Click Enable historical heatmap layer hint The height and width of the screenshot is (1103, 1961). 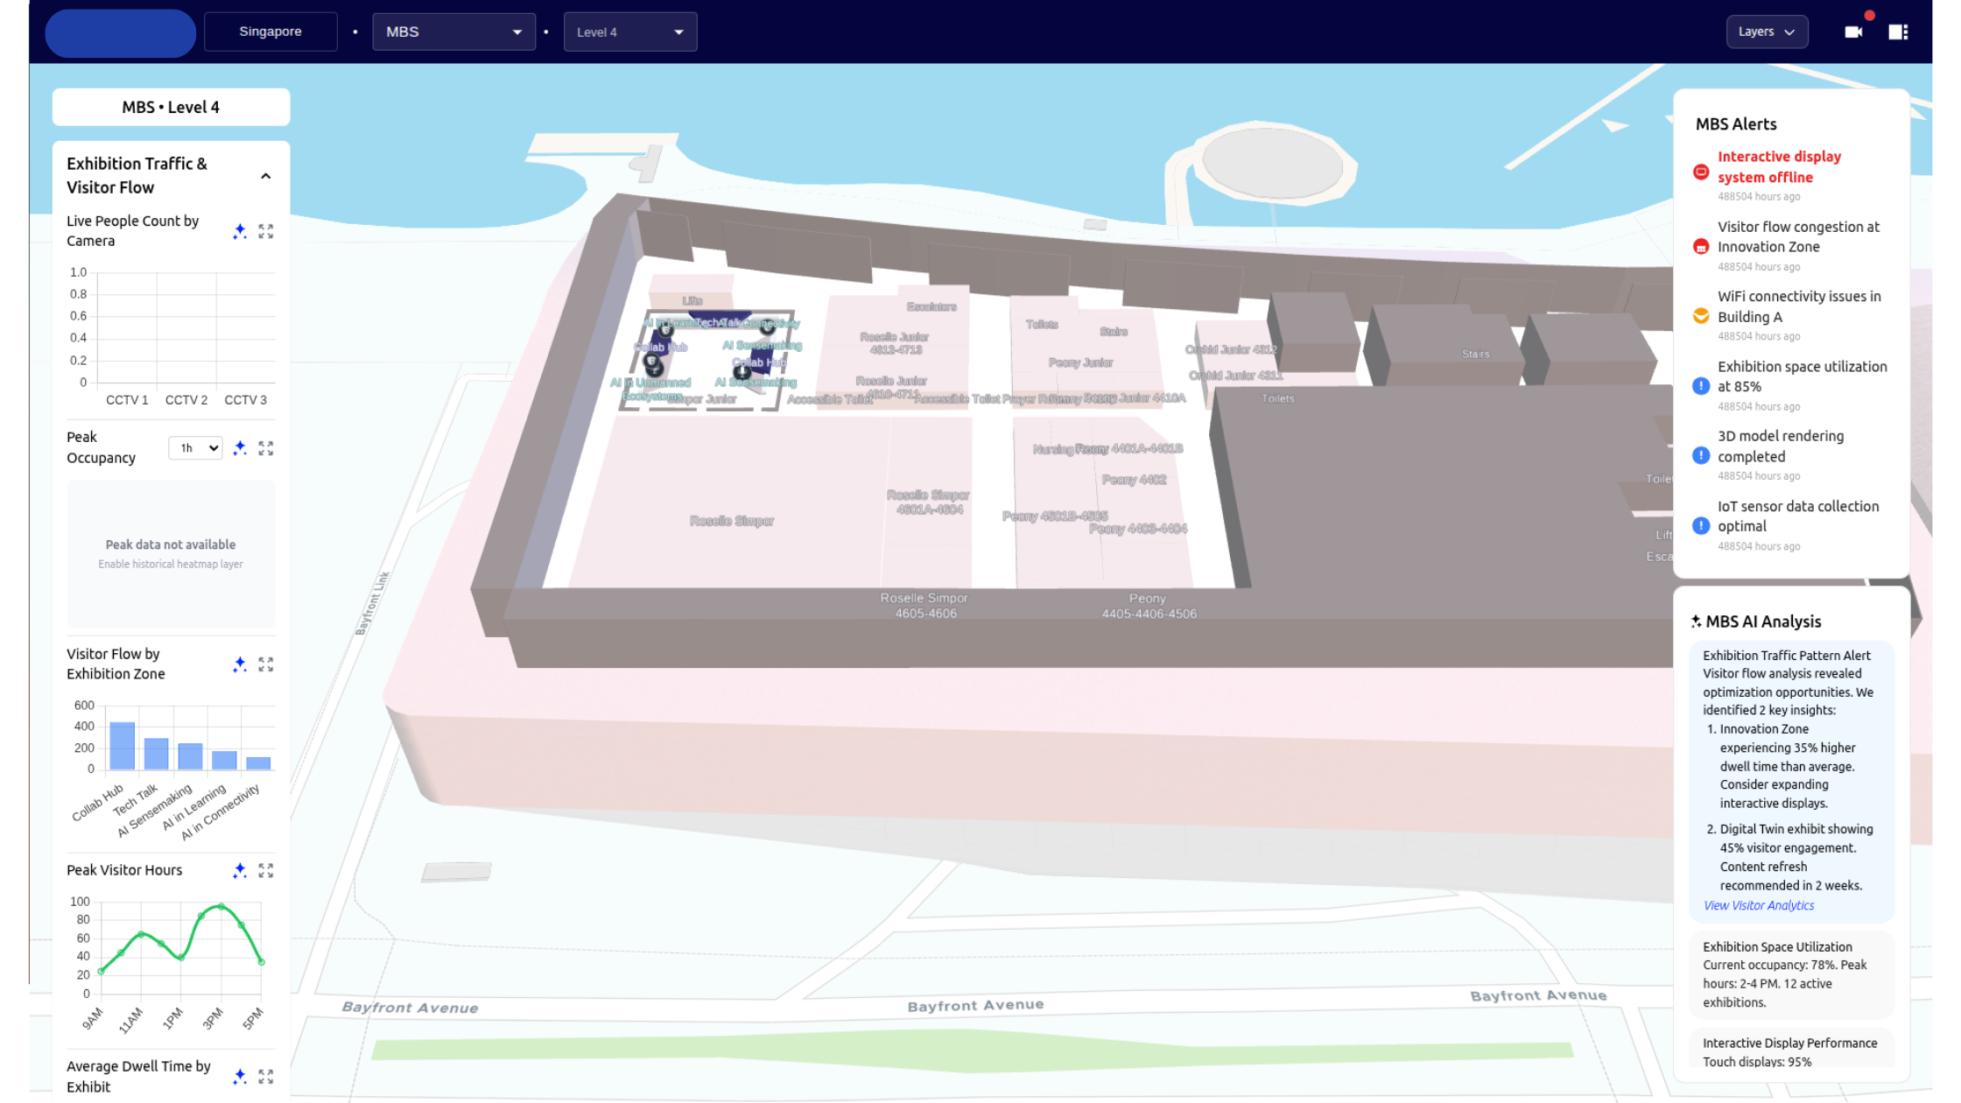[171, 565]
